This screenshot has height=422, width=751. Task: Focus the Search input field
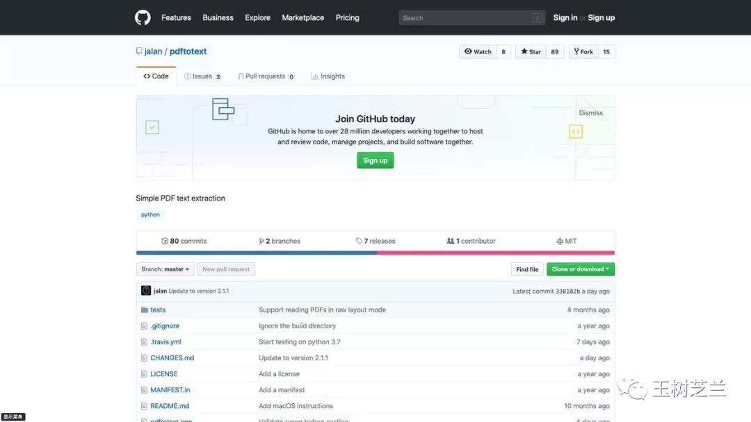(471, 17)
